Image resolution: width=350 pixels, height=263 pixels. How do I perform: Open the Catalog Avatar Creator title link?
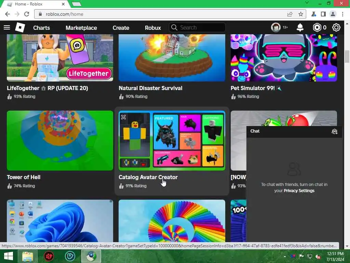pyautogui.click(x=148, y=177)
